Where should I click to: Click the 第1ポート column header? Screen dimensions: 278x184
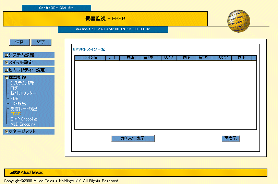152,58
